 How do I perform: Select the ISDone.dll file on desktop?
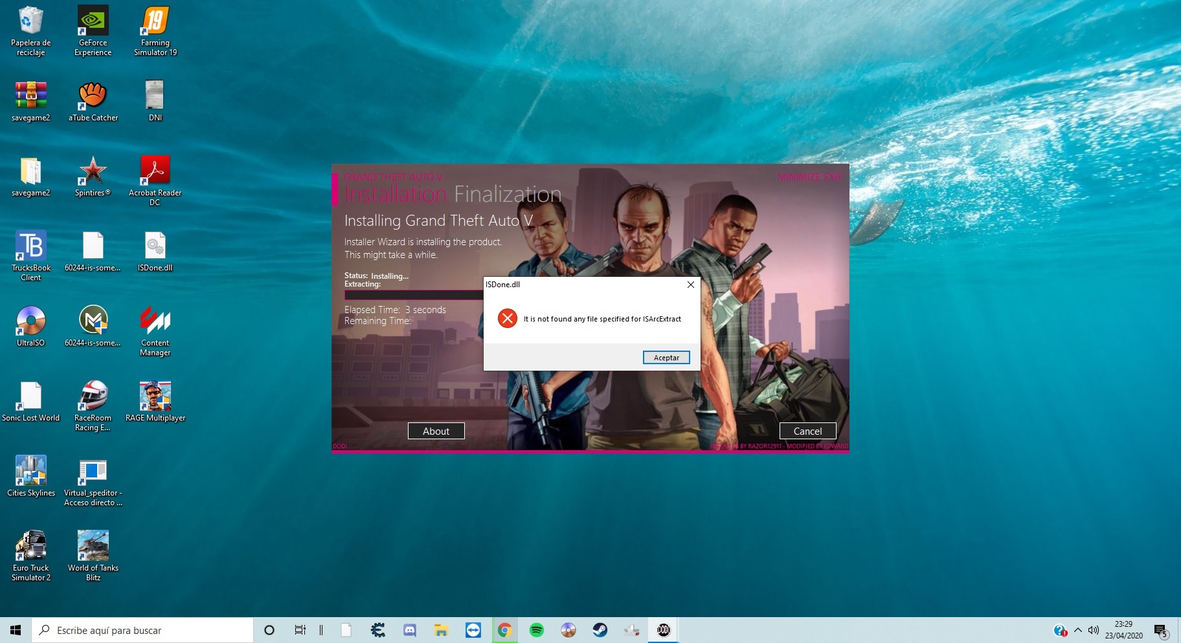pyautogui.click(x=155, y=252)
